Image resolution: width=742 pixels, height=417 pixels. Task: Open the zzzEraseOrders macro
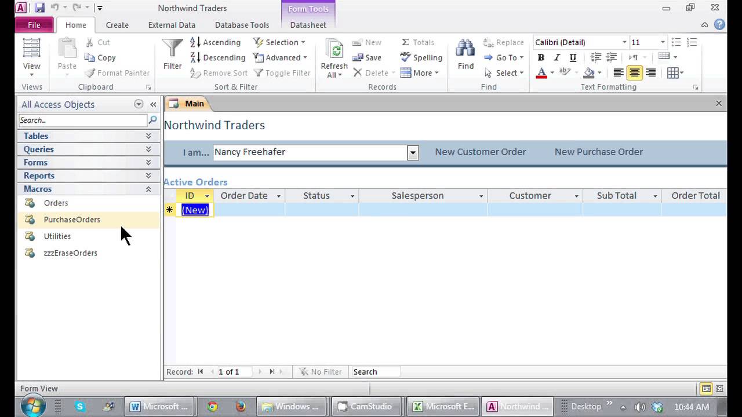tap(88, 253)
